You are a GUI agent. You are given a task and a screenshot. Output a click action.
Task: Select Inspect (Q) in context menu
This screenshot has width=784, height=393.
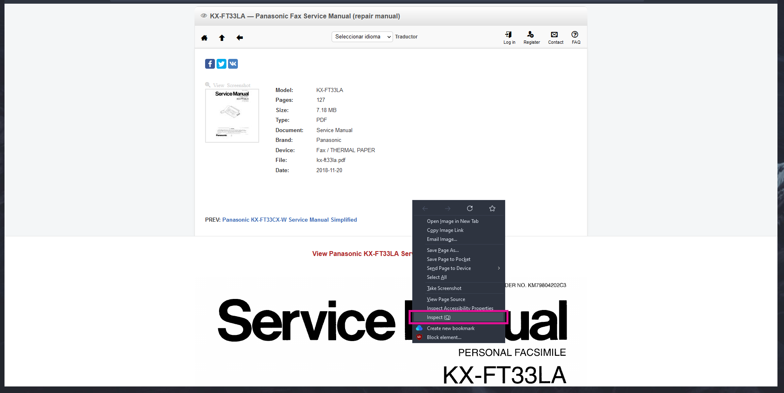click(x=459, y=317)
